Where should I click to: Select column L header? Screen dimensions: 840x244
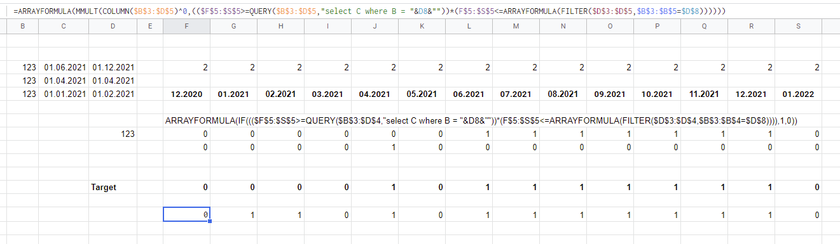tap(469, 26)
